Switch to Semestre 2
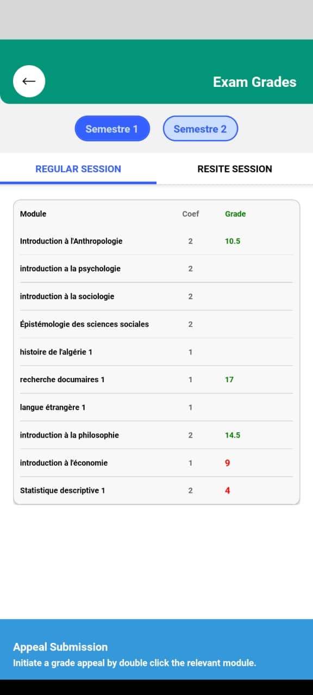313x695 pixels. (x=201, y=129)
